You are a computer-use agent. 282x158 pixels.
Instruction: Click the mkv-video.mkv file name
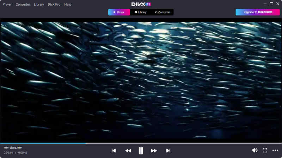pyautogui.click(x=13, y=148)
